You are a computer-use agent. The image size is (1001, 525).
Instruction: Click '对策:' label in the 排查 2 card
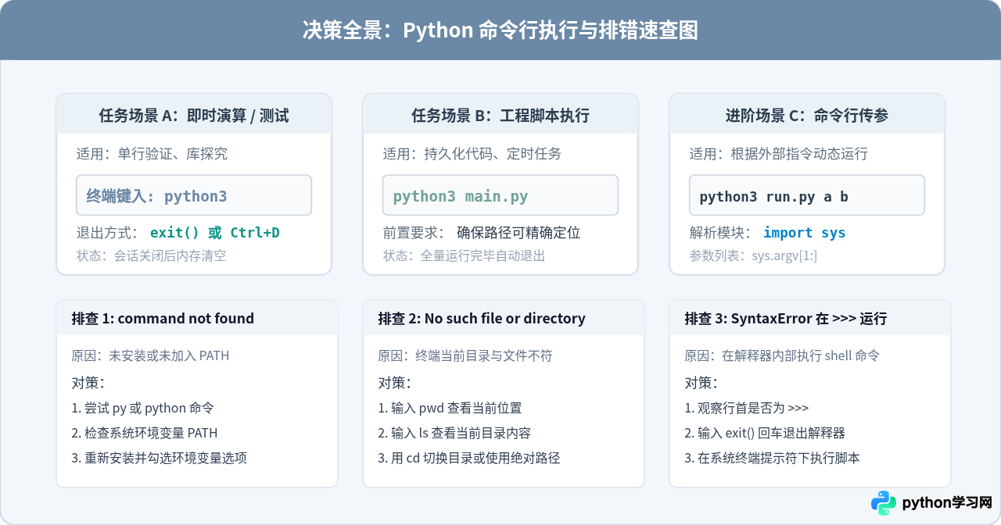[x=395, y=383]
